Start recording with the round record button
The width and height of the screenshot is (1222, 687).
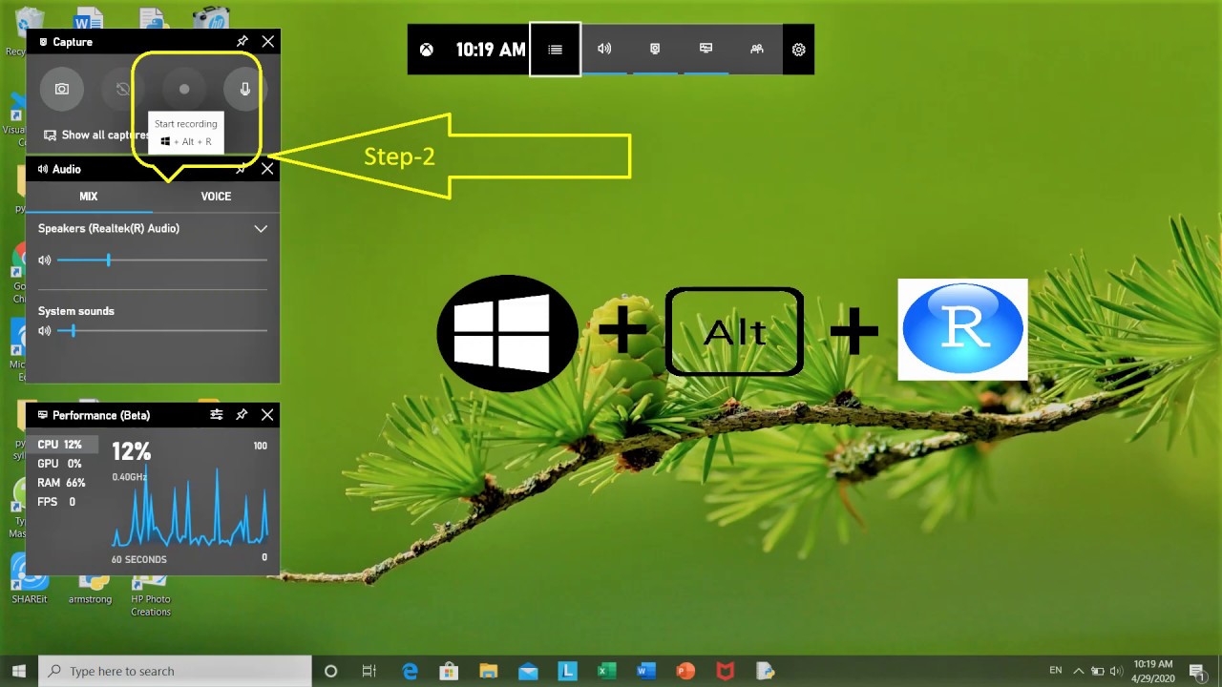tap(184, 89)
